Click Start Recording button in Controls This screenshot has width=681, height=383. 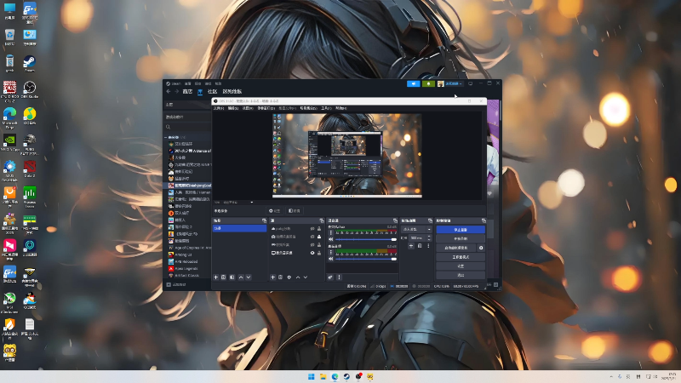click(x=461, y=238)
